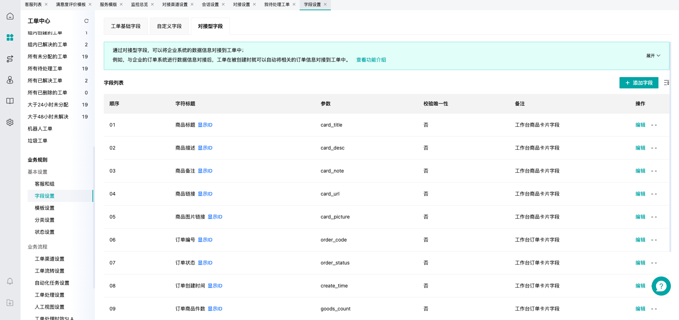This screenshot has height=320, width=679.
Task: Show ID for 商品标题 field
Action: 205,125
